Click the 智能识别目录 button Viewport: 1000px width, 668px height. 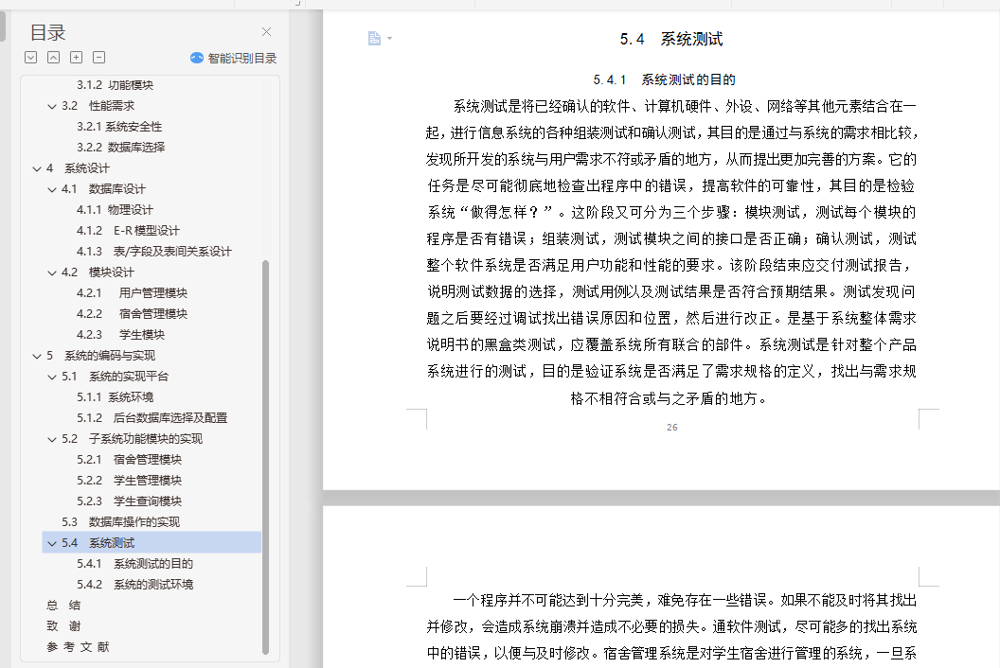(x=233, y=58)
